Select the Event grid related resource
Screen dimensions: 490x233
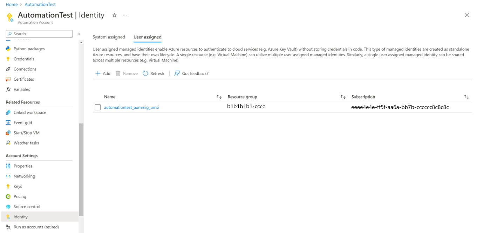(22, 122)
